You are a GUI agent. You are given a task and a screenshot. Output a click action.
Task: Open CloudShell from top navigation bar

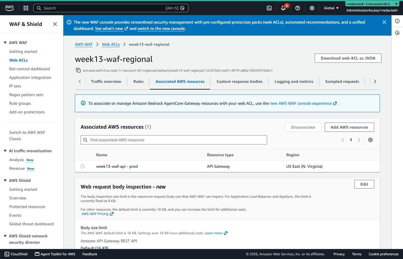tap(269, 8)
